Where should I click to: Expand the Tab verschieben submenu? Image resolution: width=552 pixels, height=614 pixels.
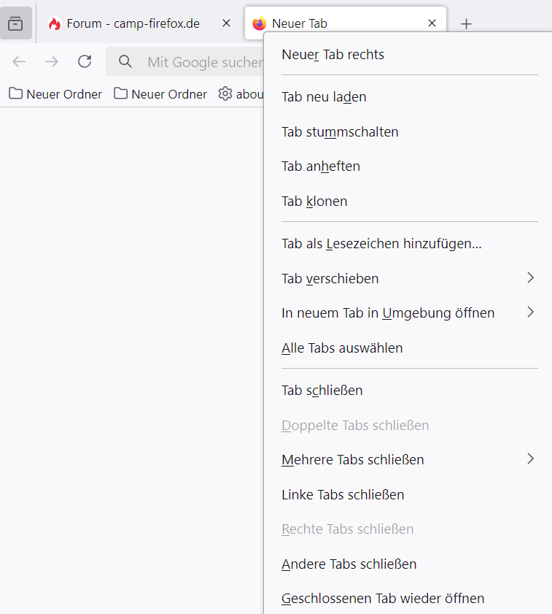click(x=408, y=278)
